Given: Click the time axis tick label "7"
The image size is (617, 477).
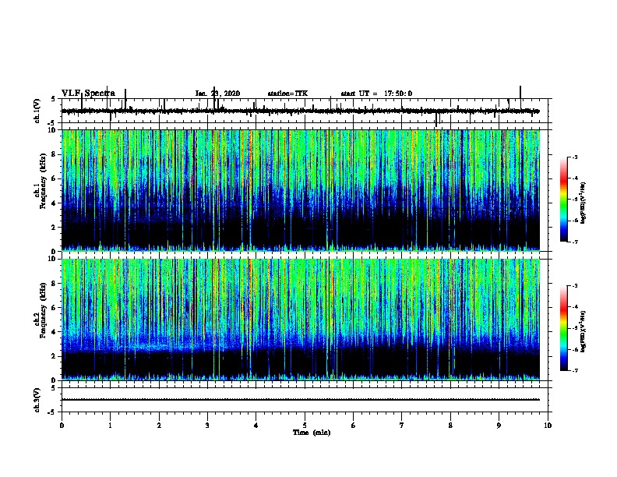Looking at the screenshot, I should (x=402, y=426).
